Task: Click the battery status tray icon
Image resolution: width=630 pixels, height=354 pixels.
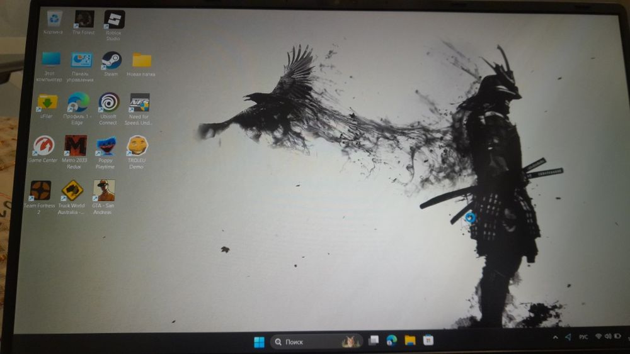Action: click(617, 336)
